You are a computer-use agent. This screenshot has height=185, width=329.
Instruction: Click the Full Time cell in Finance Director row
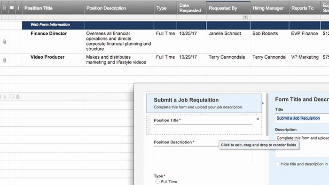click(x=165, y=41)
